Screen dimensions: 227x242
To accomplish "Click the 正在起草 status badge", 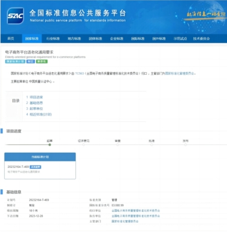I will point(35,167).
